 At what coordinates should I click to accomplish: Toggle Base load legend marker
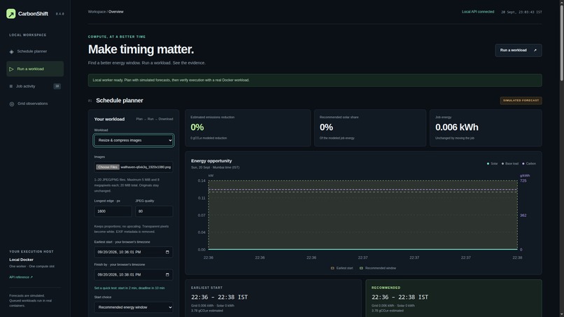(x=503, y=164)
